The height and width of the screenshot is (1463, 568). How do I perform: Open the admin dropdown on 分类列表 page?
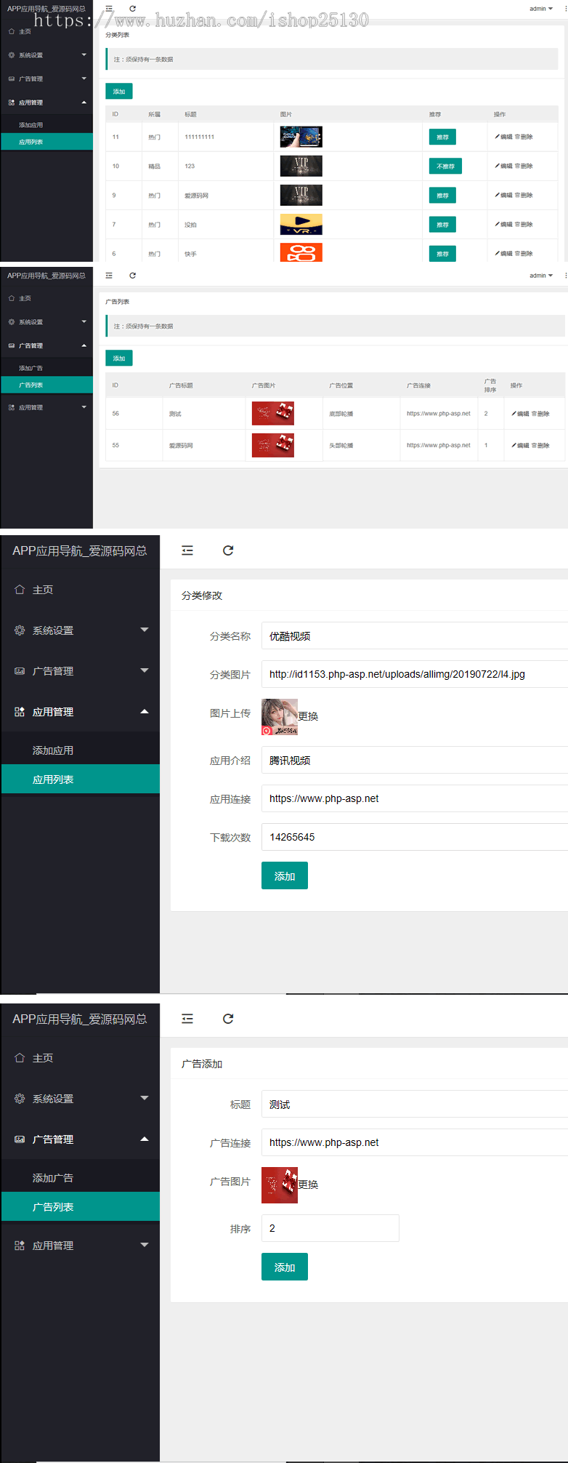point(541,9)
